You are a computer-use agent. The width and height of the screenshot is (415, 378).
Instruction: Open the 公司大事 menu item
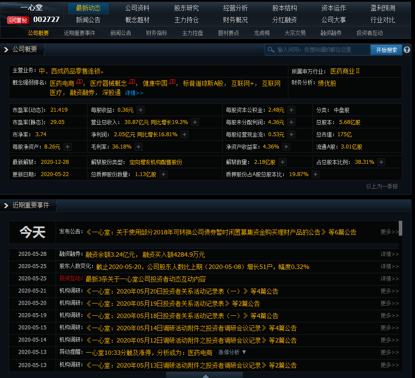pyautogui.click(x=333, y=20)
